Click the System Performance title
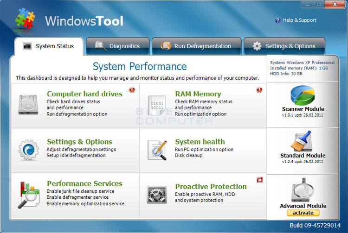The image size is (348, 233). (x=140, y=66)
